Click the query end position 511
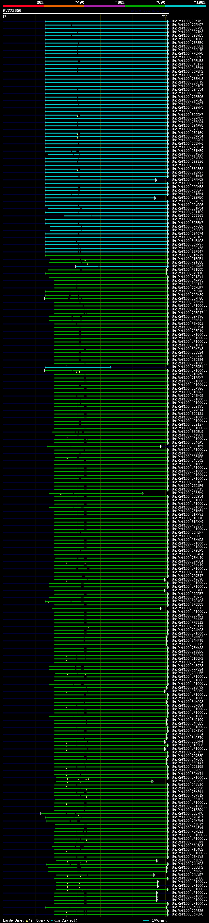 (x=165, y=16)
